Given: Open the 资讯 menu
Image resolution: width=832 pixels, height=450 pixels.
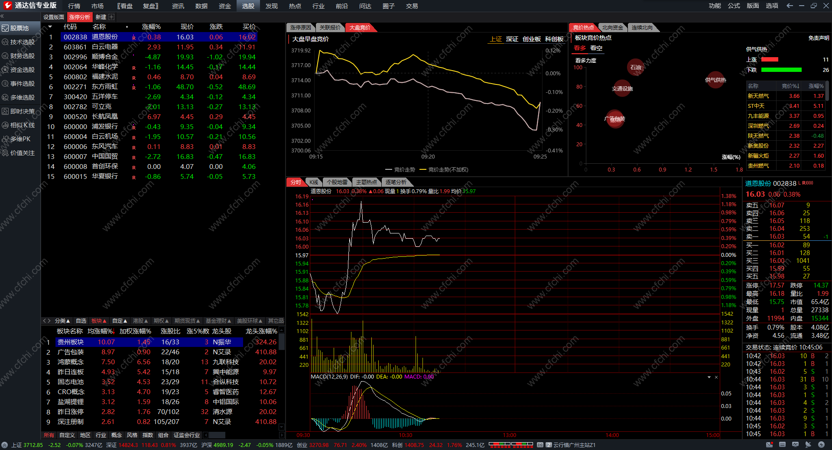Looking at the screenshot, I should click(178, 6).
